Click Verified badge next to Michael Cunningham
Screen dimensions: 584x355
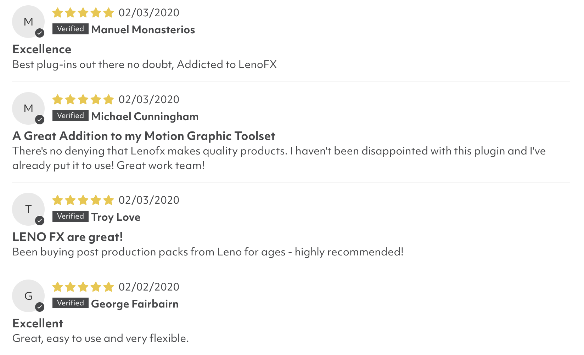[71, 115]
